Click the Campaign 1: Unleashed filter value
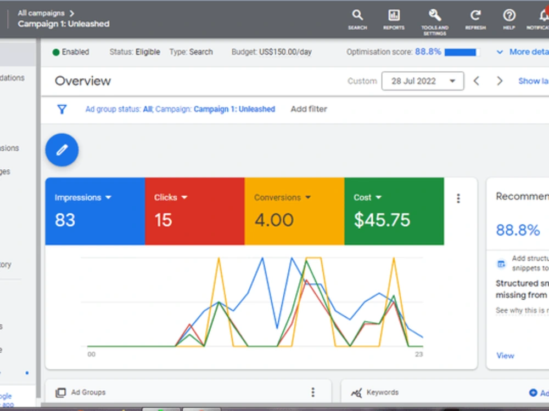This screenshot has width=549, height=411. [x=234, y=109]
